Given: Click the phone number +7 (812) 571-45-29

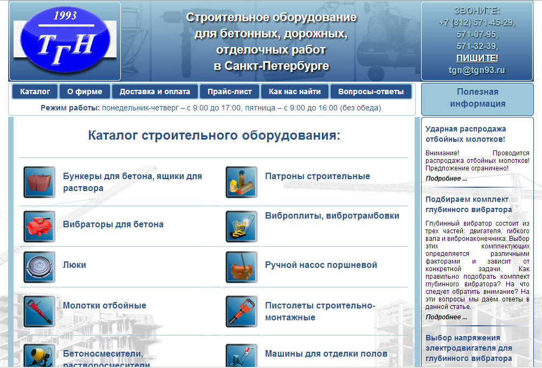Looking at the screenshot, I should tap(477, 23).
